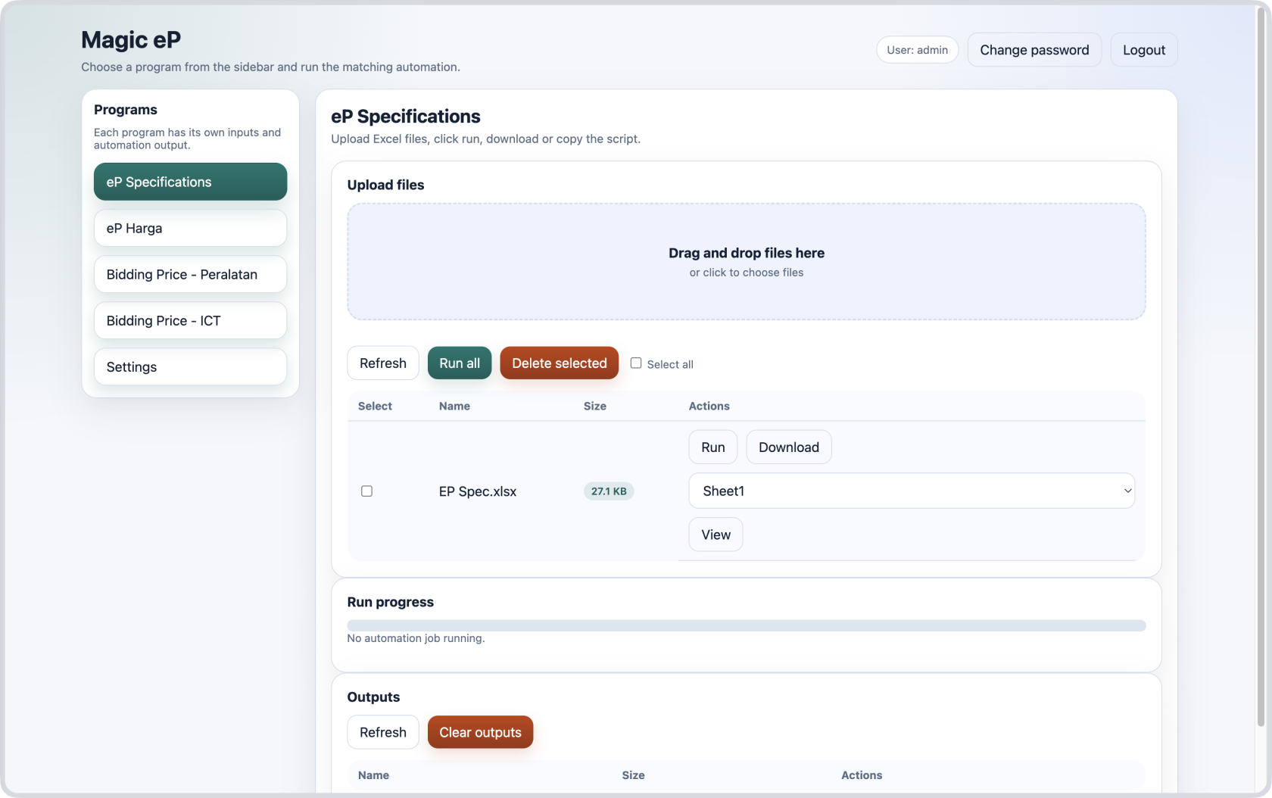Refresh the Outputs list
Screen dimensions: 1272x798
tap(383, 732)
